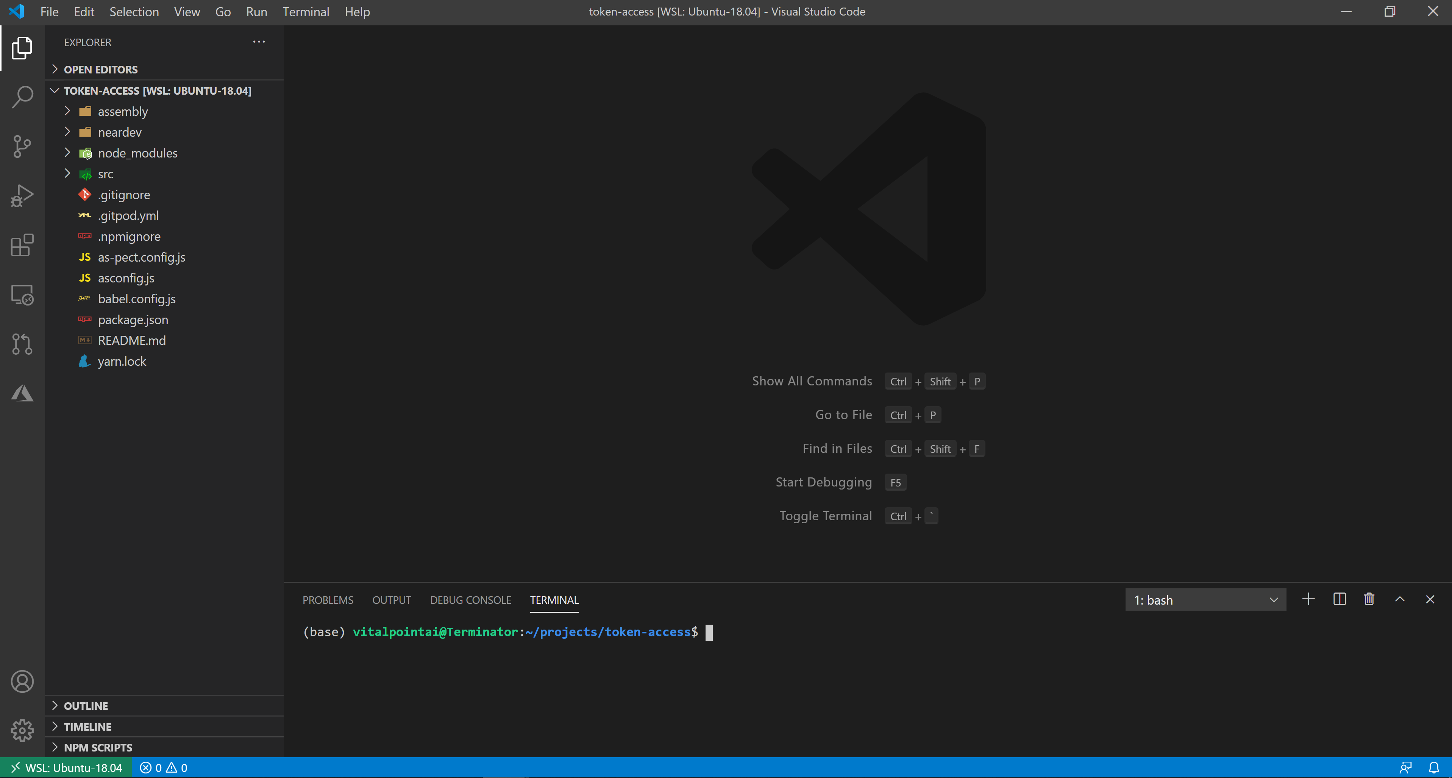
Task: Open the asconfig.js file
Action: pyautogui.click(x=164, y=278)
